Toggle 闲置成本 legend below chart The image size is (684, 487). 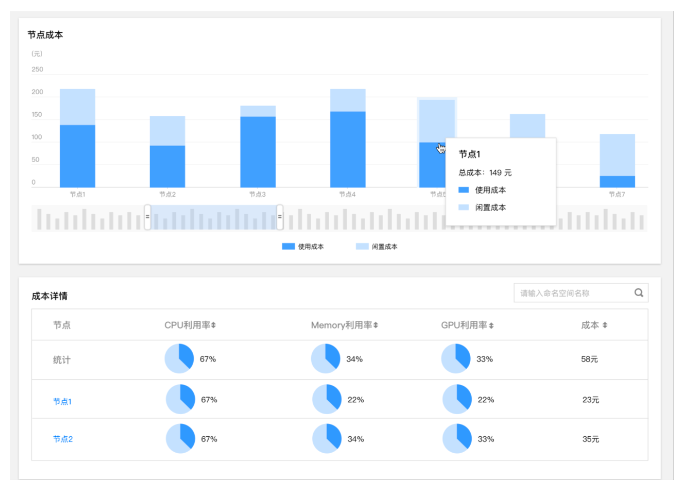(377, 247)
